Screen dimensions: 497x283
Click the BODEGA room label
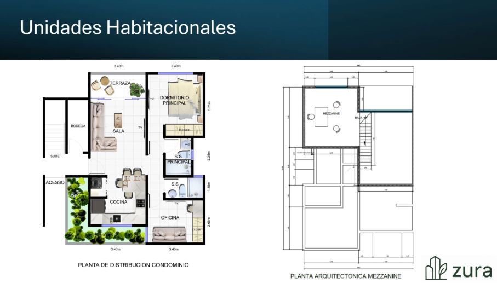point(78,126)
